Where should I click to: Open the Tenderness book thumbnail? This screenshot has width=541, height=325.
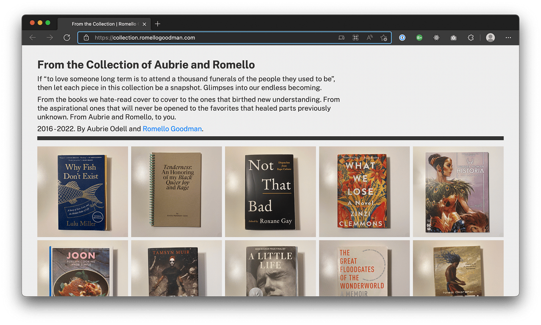pos(177,192)
